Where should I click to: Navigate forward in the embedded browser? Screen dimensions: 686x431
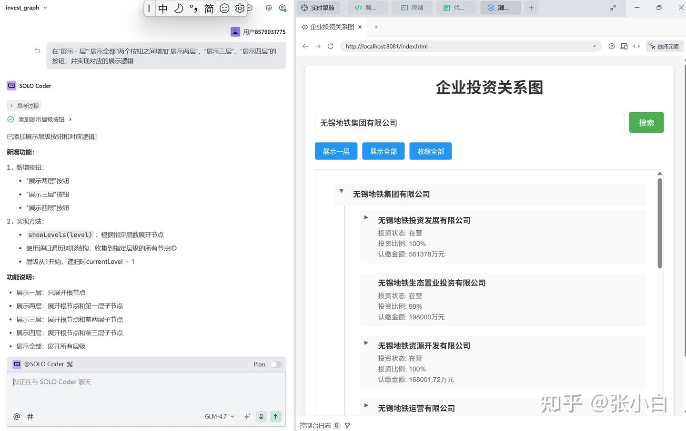(x=318, y=46)
